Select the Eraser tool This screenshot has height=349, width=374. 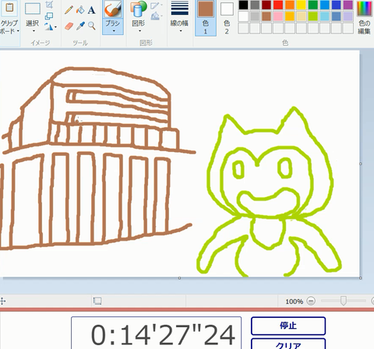69,26
